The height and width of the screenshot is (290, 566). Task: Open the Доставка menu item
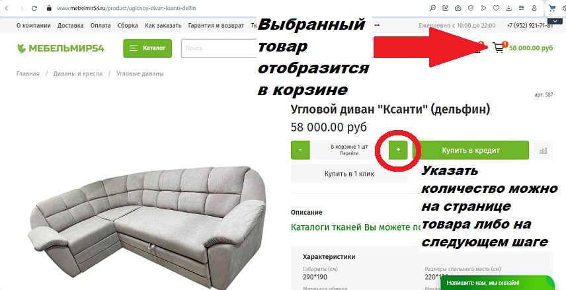[x=70, y=26]
